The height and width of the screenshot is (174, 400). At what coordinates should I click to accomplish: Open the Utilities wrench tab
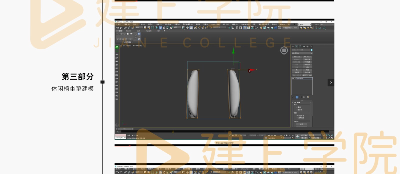[311, 46]
